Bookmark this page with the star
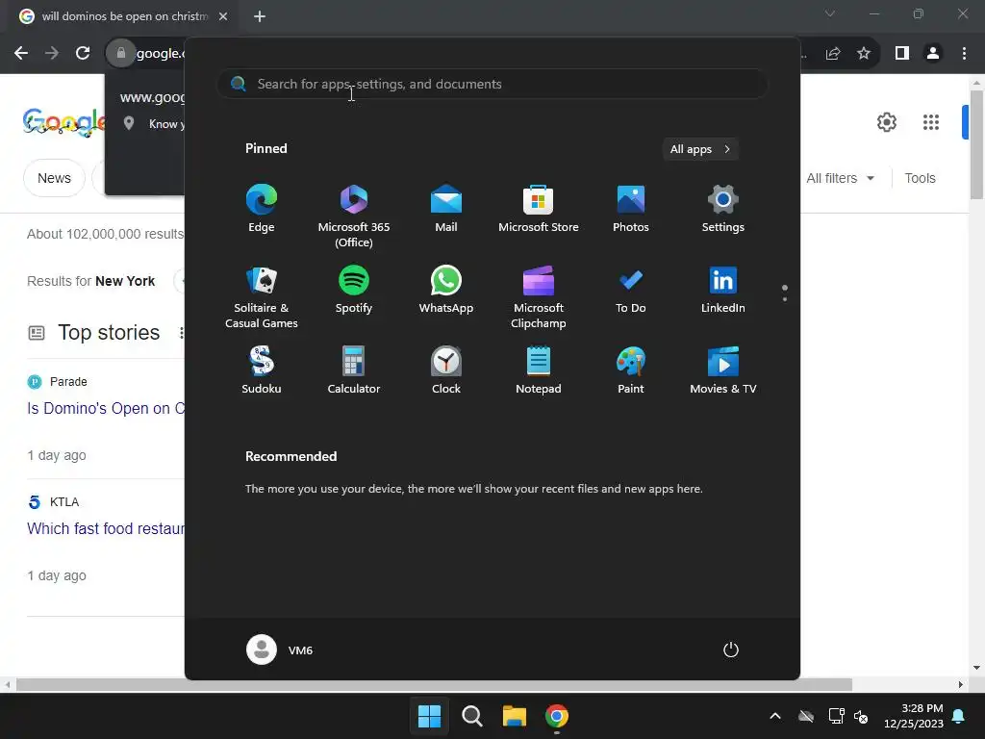Image resolution: width=985 pixels, height=739 pixels. 864,54
